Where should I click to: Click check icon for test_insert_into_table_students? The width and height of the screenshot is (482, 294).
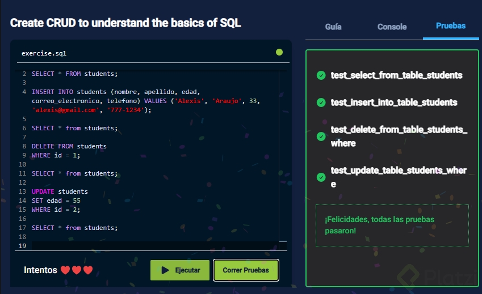321,103
